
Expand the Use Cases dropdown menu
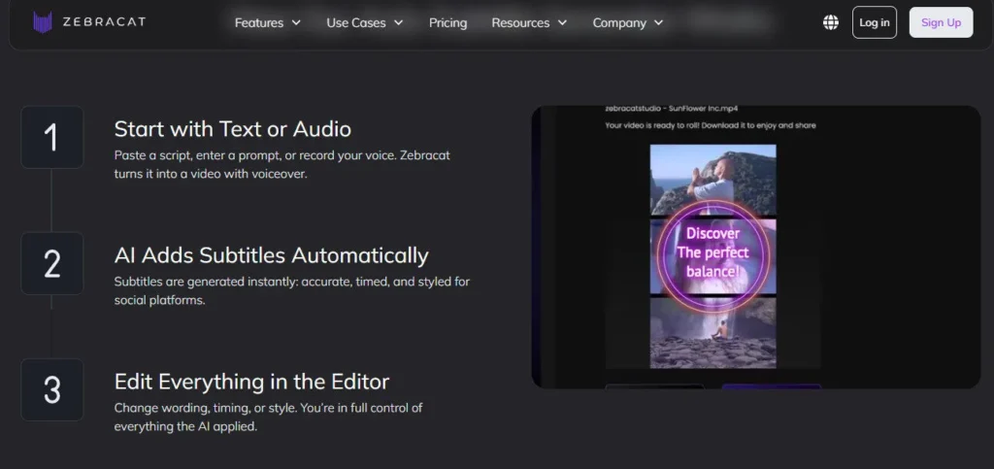click(365, 22)
